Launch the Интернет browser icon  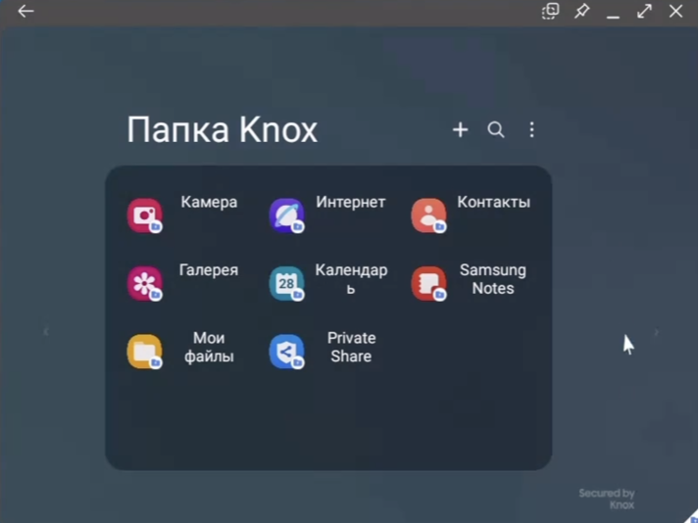tap(286, 215)
